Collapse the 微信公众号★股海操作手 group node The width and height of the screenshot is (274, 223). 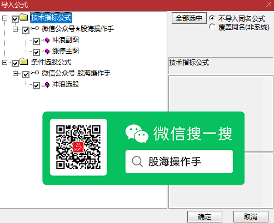click(15, 29)
